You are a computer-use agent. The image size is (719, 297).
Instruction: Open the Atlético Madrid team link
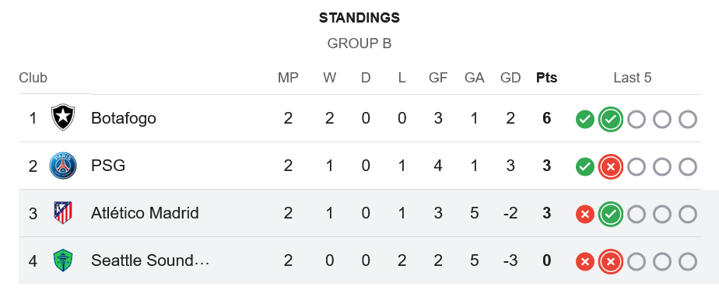[145, 213]
